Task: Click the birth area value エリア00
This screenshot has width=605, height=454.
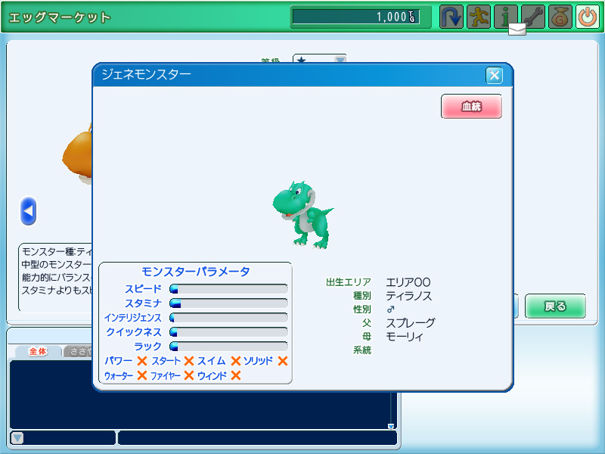Action: tap(408, 282)
